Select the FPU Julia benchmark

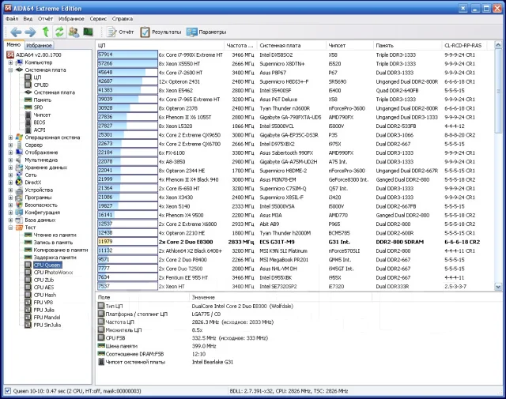44,310
